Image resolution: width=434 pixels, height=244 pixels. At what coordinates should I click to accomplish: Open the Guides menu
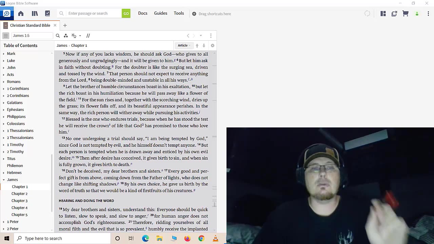(x=161, y=13)
